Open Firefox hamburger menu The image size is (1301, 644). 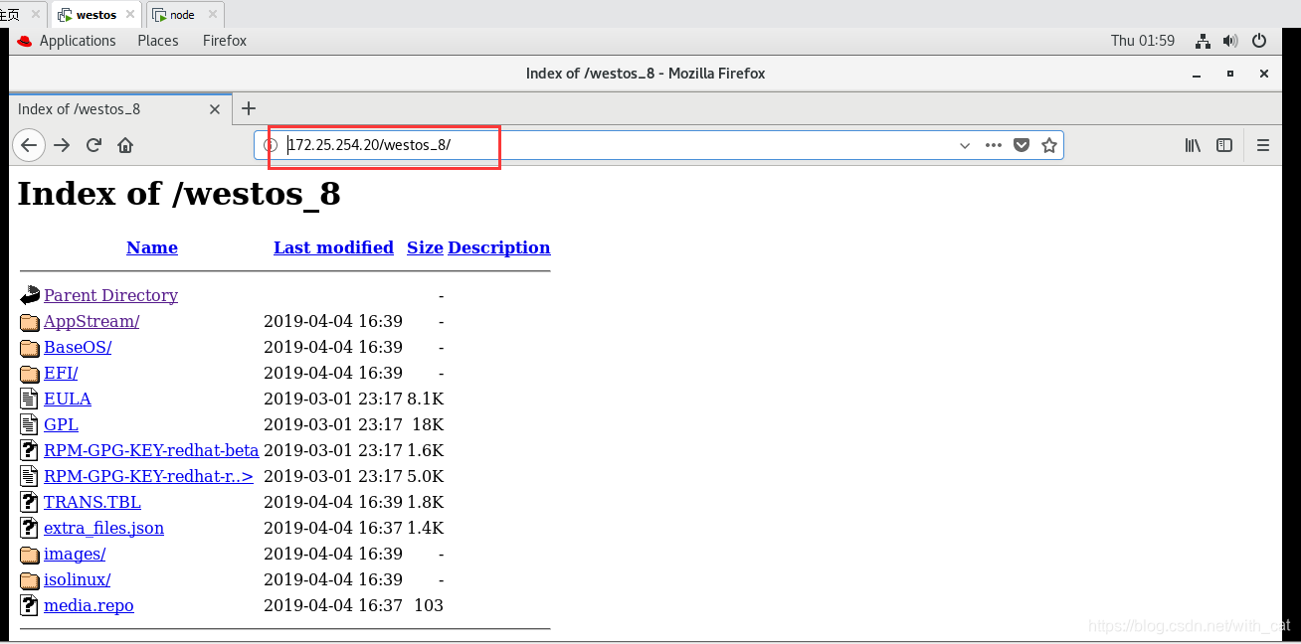click(x=1263, y=145)
